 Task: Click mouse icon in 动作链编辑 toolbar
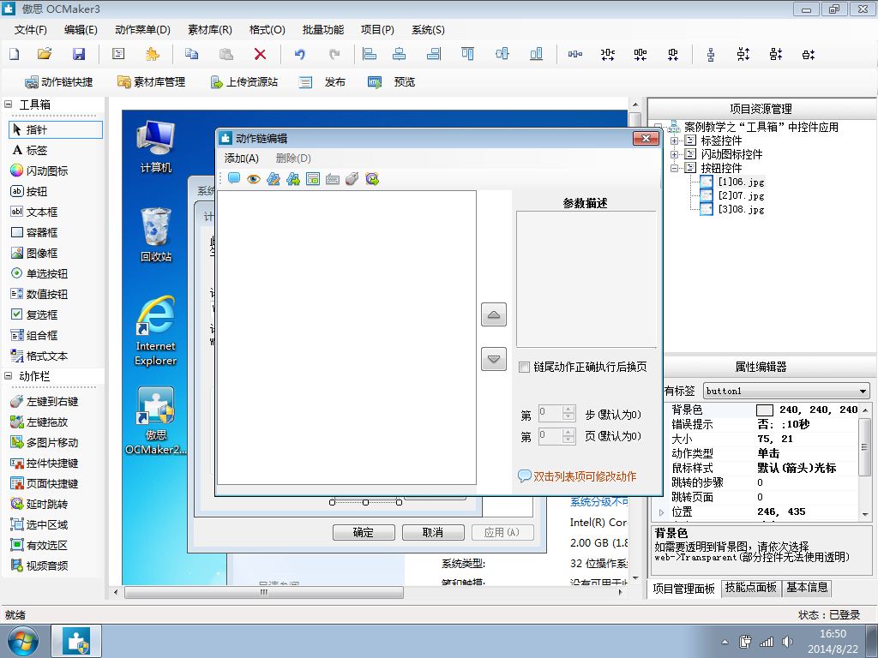pyautogui.click(x=352, y=179)
